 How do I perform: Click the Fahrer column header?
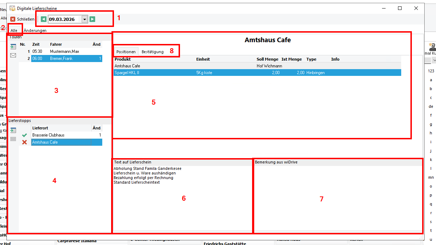pos(56,44)
